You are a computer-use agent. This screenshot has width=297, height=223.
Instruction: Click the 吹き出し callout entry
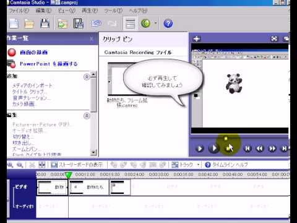pyautogui.click(x=23, y=143)
